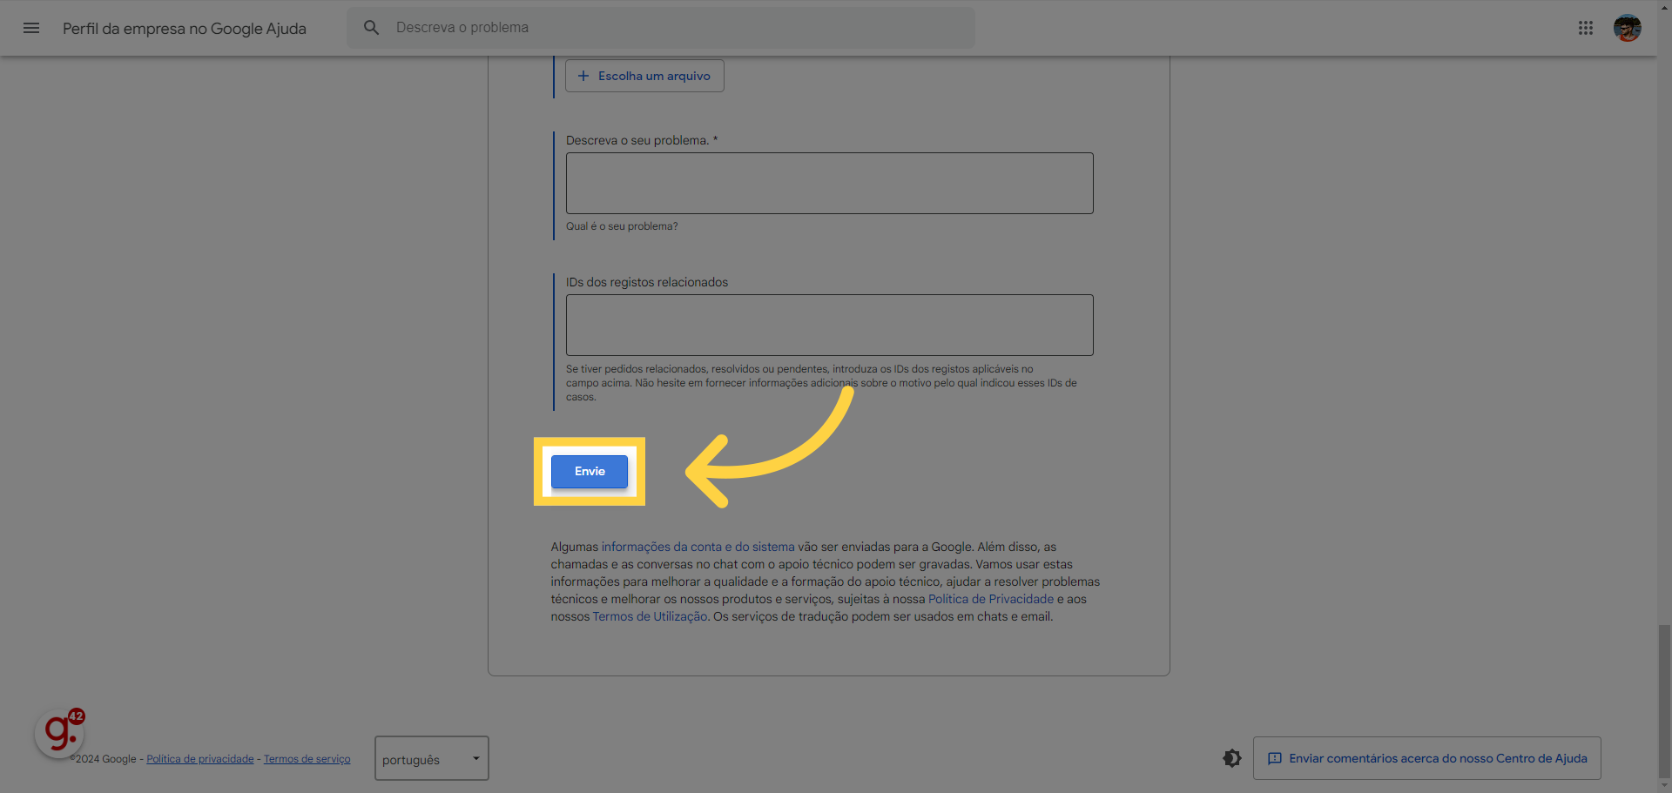Open footer Termos de serviço link

click(307, 759)
